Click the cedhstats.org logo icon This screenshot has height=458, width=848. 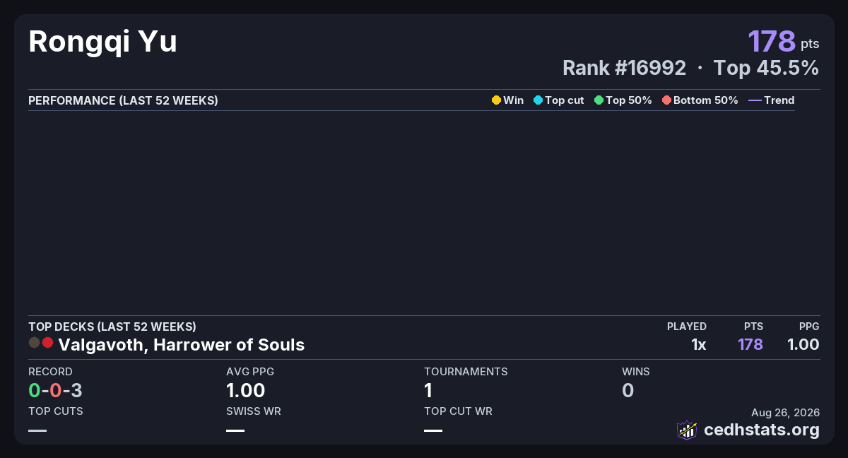[x=687, y=430]
